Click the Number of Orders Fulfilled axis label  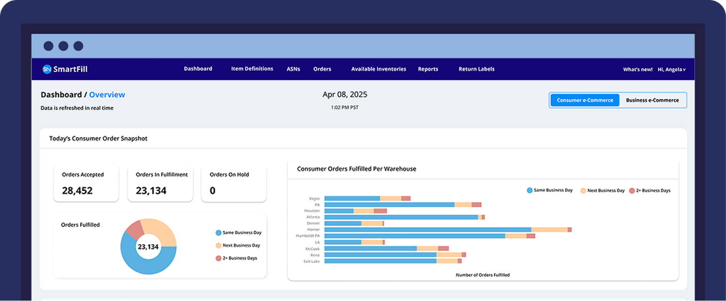click(483, 275)
